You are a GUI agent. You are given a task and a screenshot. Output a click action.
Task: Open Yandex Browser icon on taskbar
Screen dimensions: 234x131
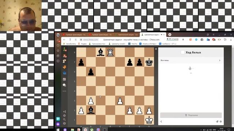coord(85,130)
